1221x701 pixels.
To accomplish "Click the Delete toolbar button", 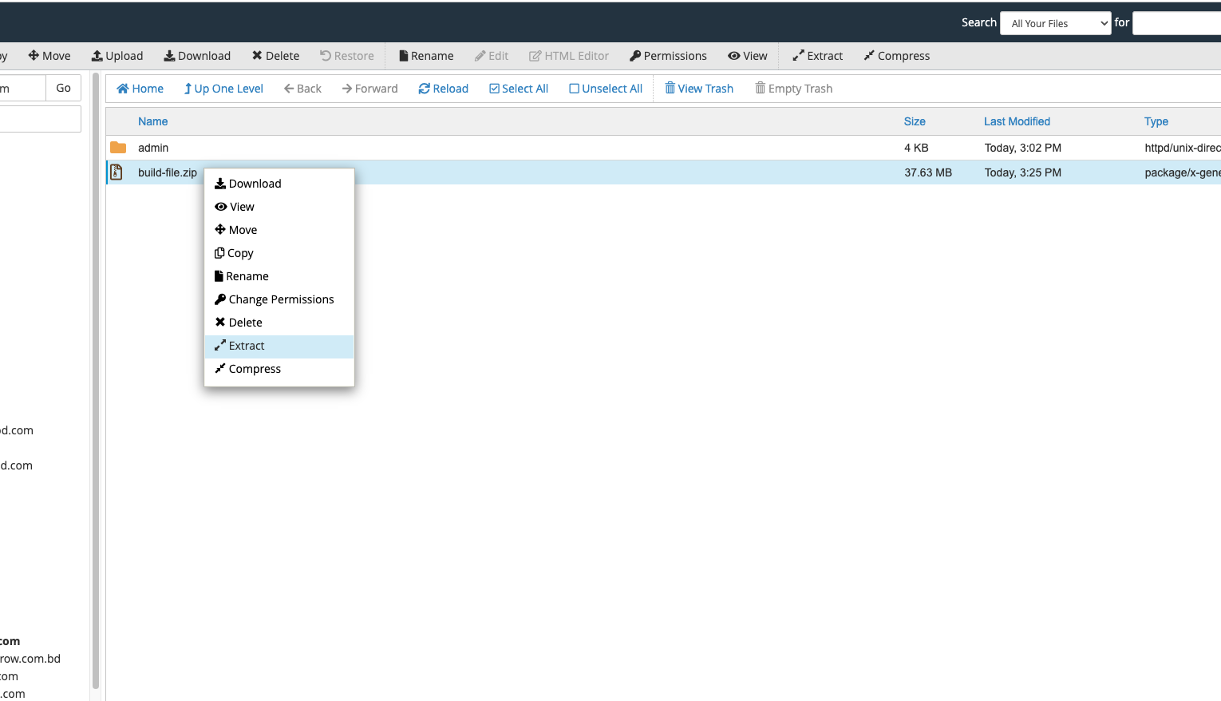I will point(275,56).
